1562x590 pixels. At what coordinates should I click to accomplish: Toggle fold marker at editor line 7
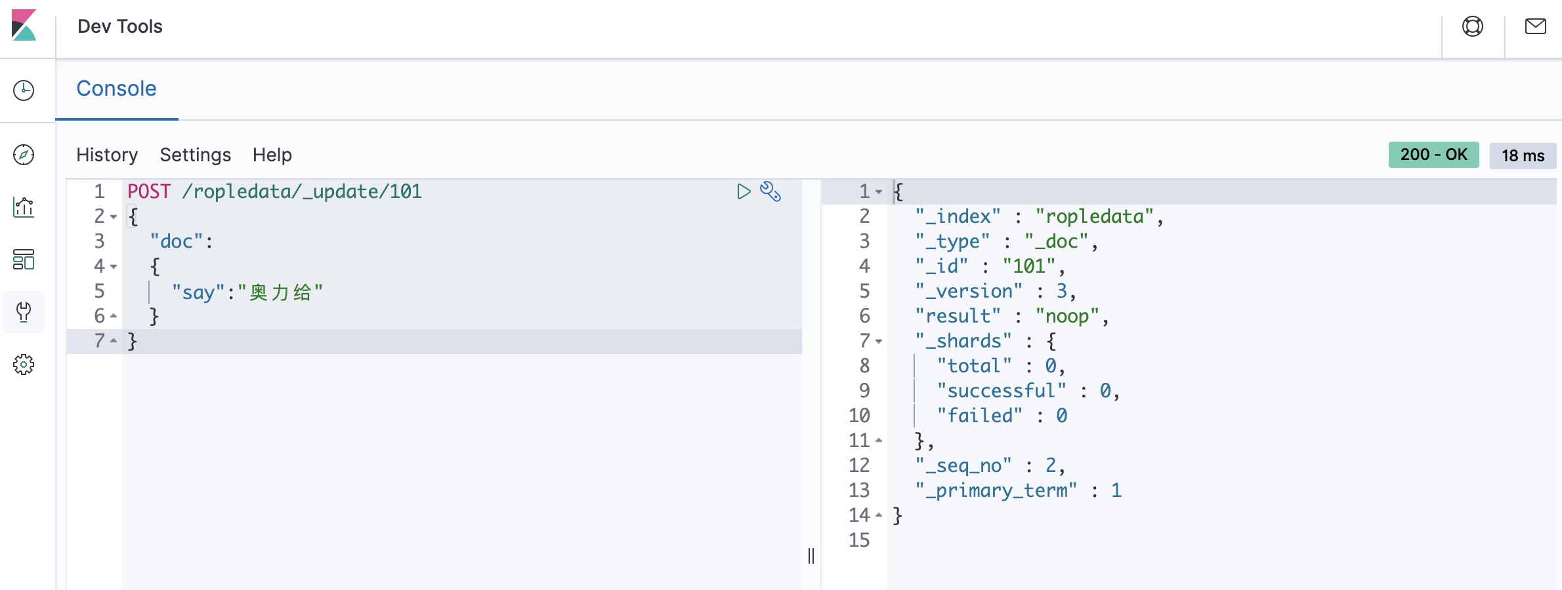tap(114, 341)
